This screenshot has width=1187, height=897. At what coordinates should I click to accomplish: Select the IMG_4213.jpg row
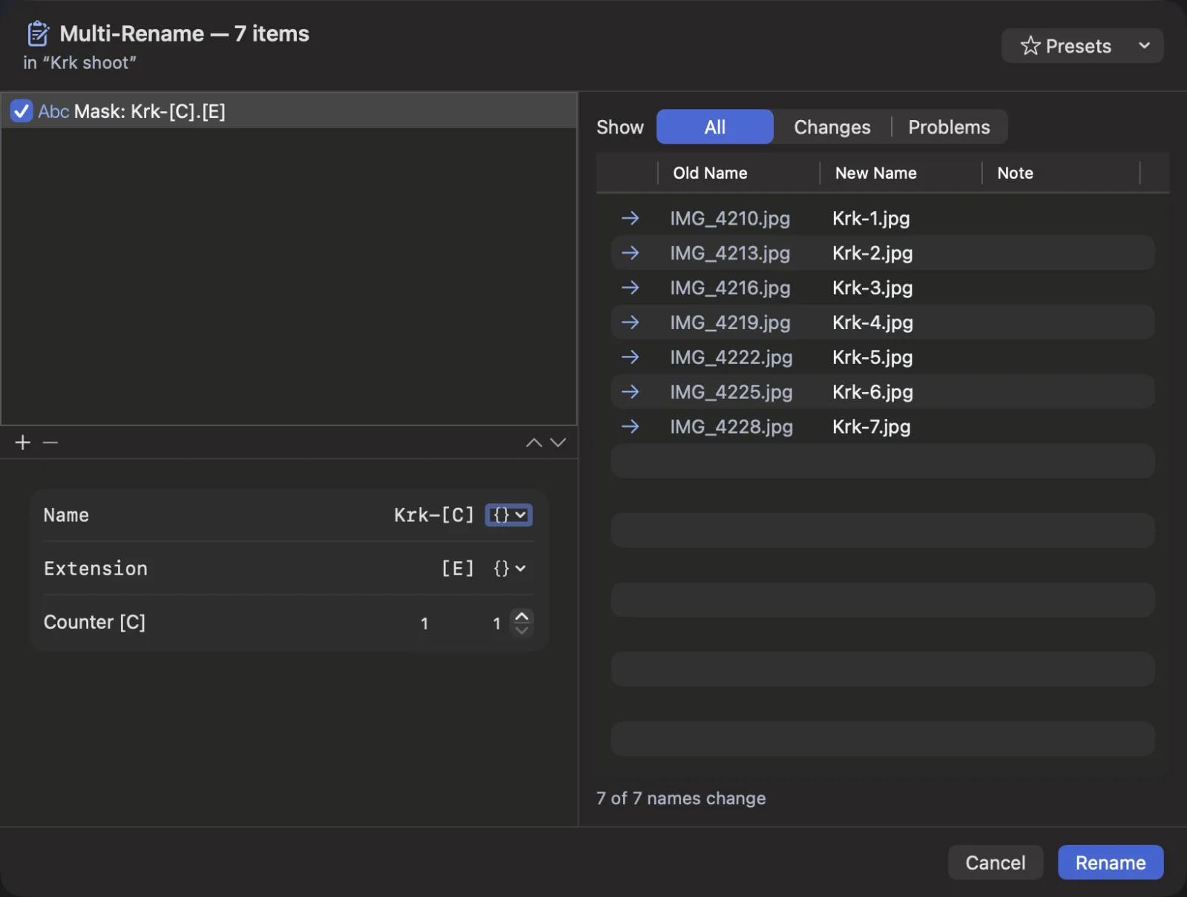pos(883,253)
